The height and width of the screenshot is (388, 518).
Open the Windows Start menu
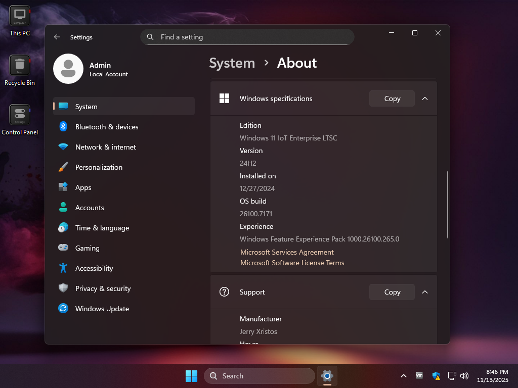tap(191, 376)
